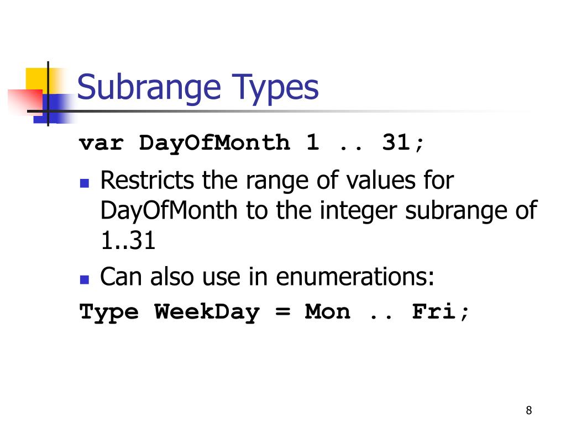Click the red gradient square decoration

pyautogui.click(x=25, y=102)
